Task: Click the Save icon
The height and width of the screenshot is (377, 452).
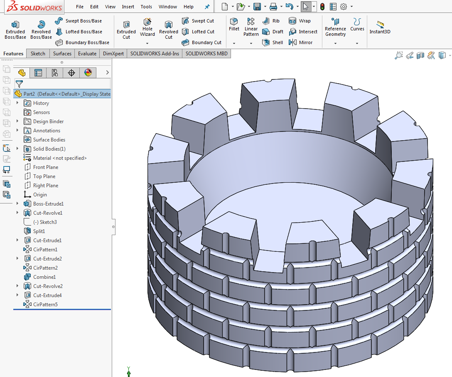Action: [x=257, y=6]
